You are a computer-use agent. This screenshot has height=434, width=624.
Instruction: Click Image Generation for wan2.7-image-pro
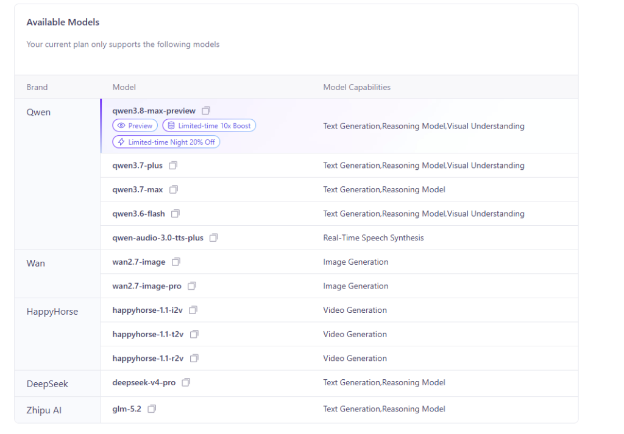(x=356, y=286)
